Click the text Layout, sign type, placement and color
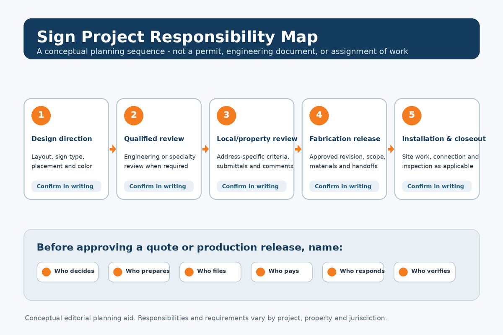Image resolution: width=503 pixels, height=335 pixels. click(x=62, y=161)
